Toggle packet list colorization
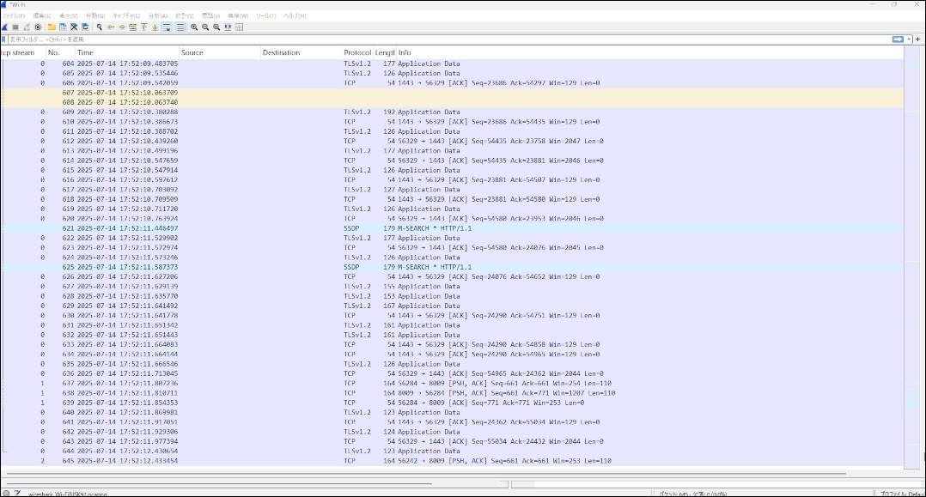Screen dimensions: 926x497 (180, 27)
